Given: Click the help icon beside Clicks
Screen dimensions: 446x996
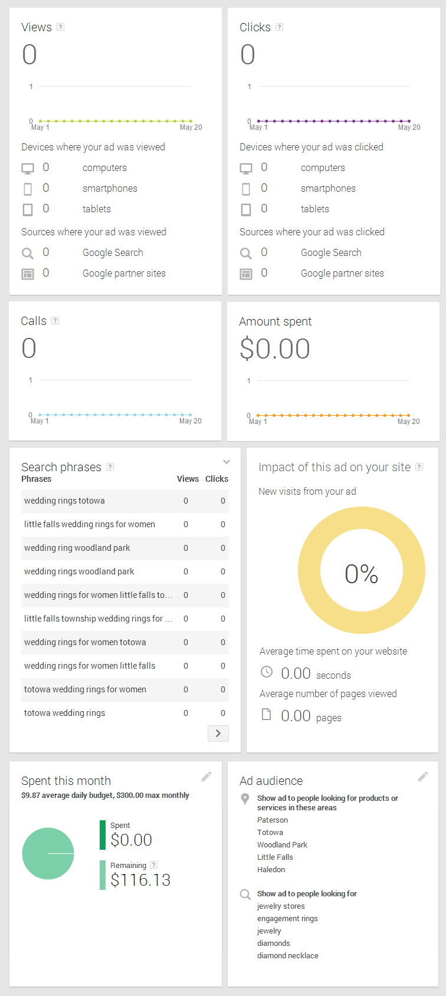Looking at the screenshot, I should tap(280, 27).
